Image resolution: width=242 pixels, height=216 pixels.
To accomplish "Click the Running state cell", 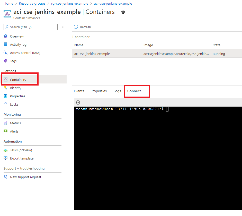I will [x=219, y=54].
